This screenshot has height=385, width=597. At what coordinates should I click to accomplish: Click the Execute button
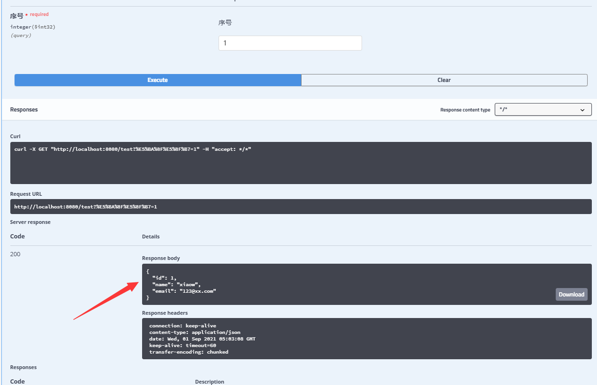click(x=158, y=80)
